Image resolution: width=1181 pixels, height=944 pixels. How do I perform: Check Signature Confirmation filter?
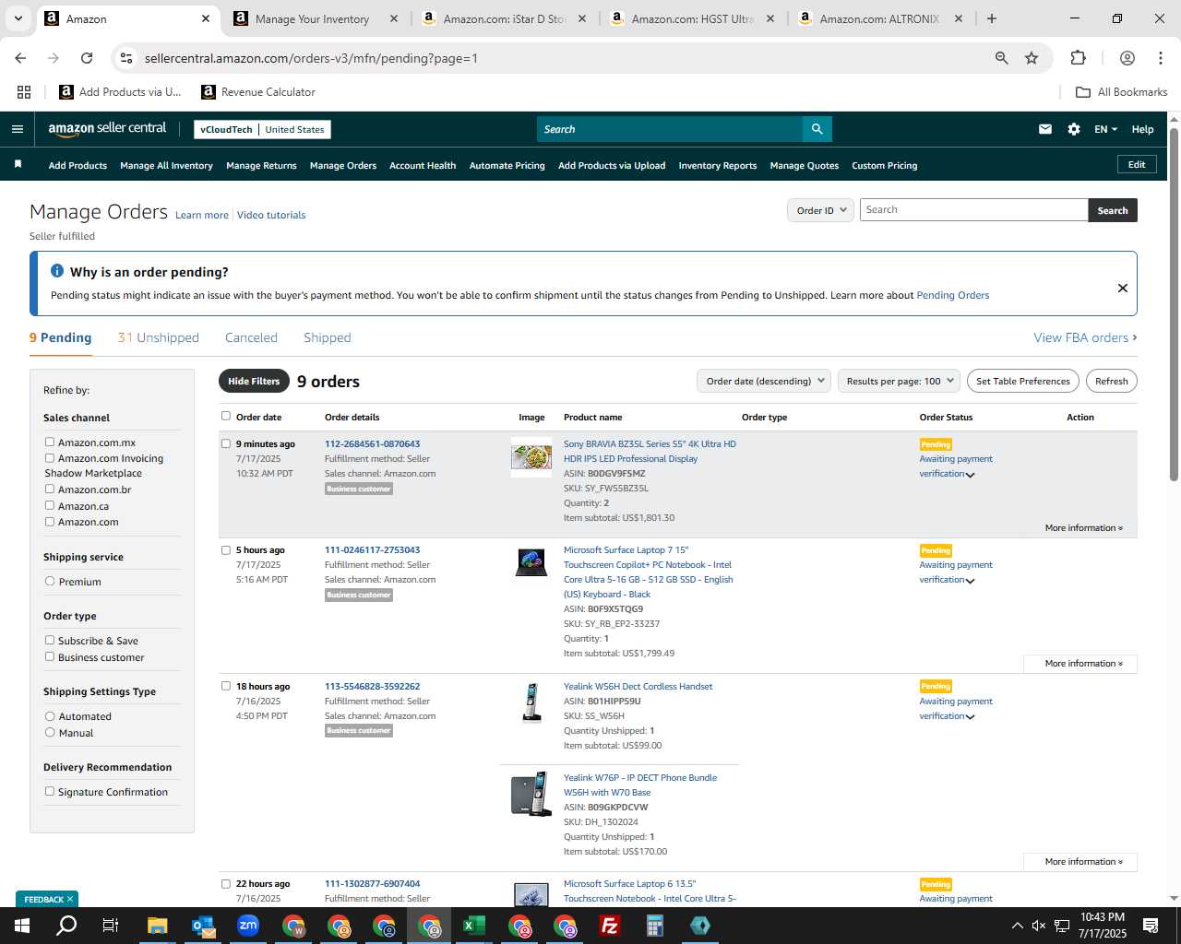(x=50, y=791)
